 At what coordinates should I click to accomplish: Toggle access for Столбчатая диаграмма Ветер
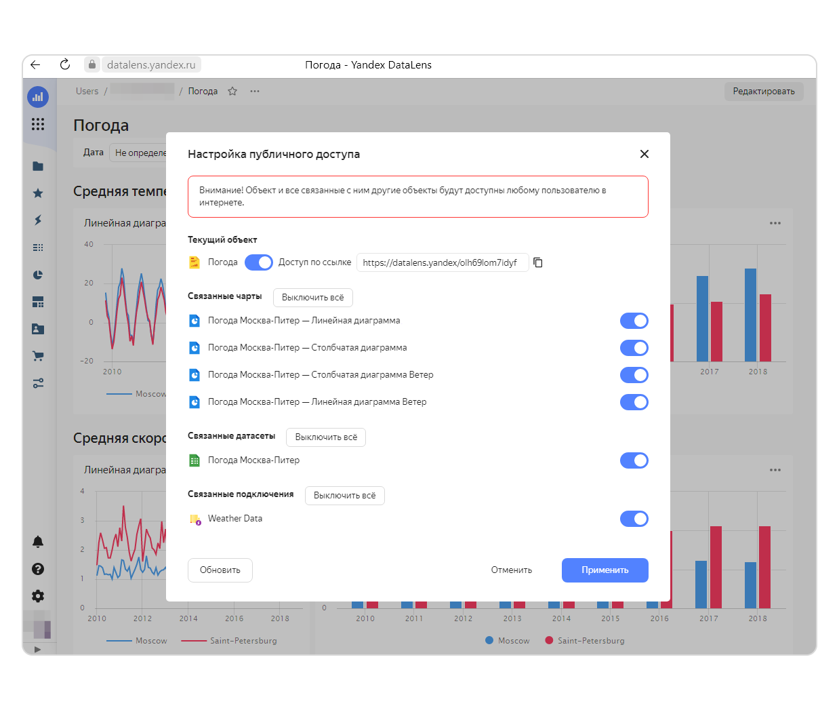coord(634,375)
